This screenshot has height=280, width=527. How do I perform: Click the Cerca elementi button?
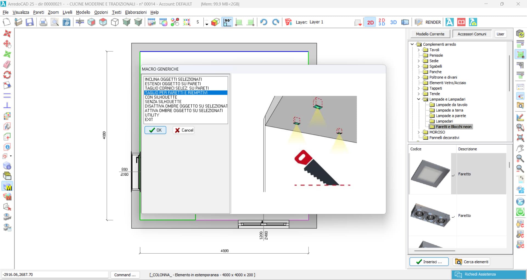[x=472, y=262]
